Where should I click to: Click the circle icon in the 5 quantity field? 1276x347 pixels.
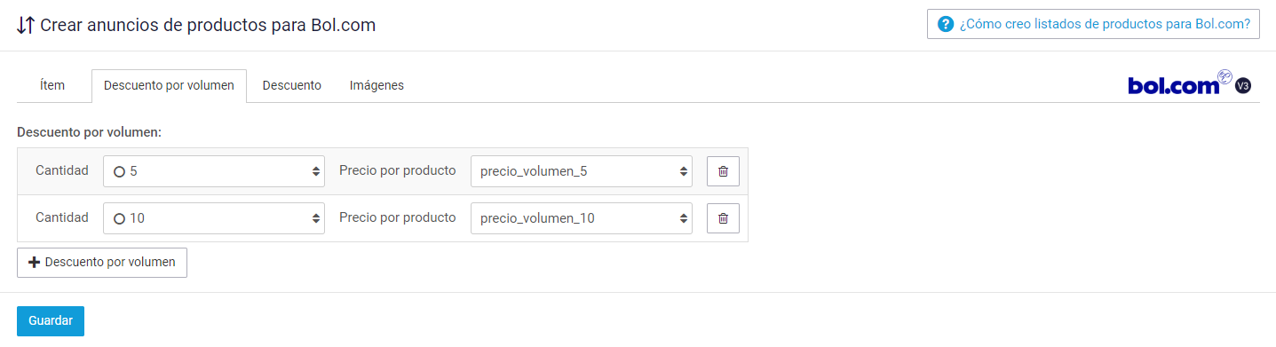coord(119,172)
